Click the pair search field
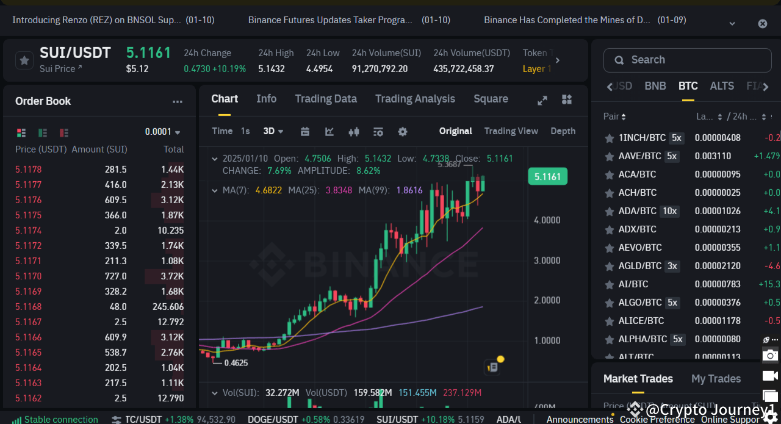This screenshot has height=424, width=781. 687,60
